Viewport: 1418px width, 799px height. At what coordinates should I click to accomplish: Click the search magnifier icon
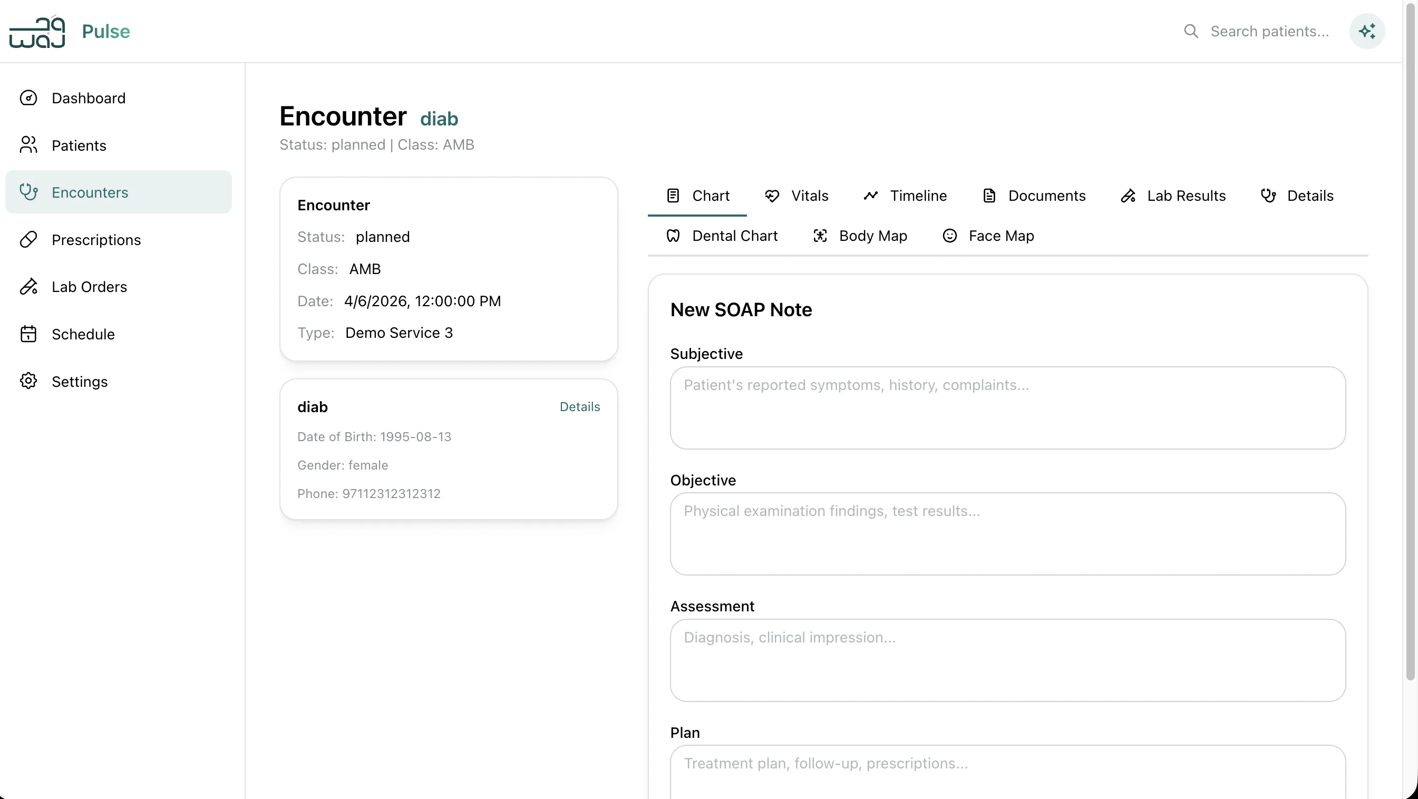tap(1191, 32)
